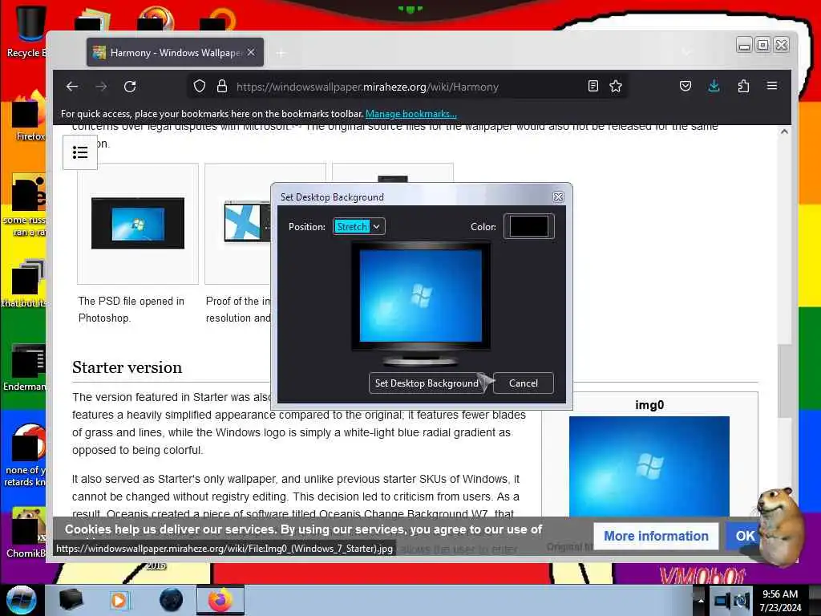Accept cookies with OK button

click(x=745, y=536)
